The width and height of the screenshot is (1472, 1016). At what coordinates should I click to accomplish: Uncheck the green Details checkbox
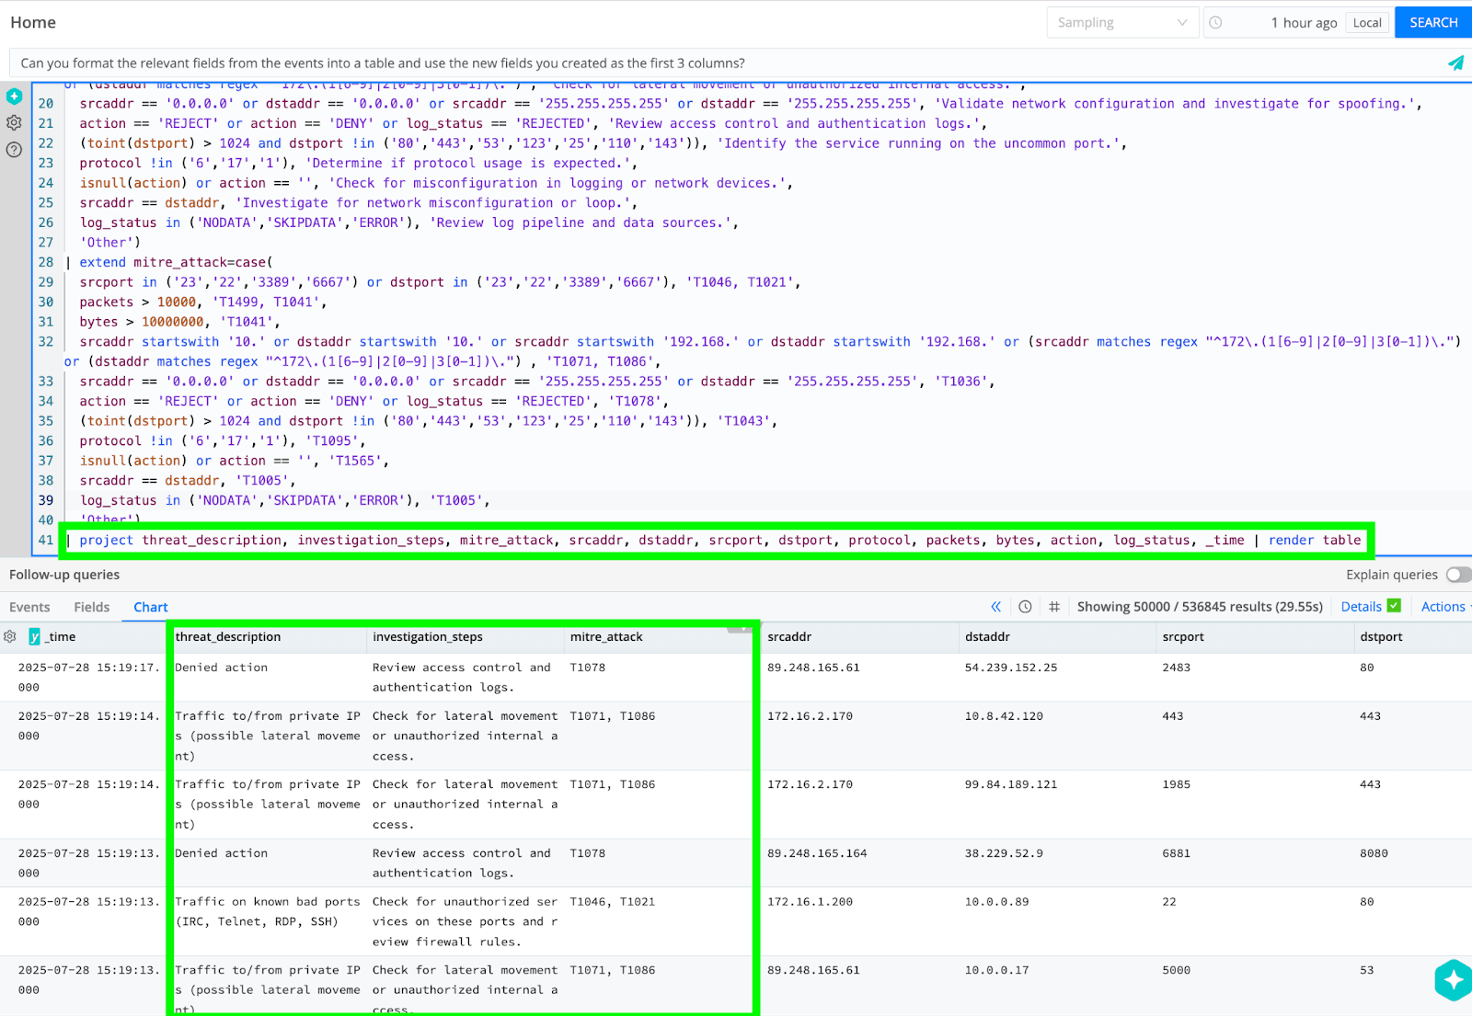[1394, 606]
